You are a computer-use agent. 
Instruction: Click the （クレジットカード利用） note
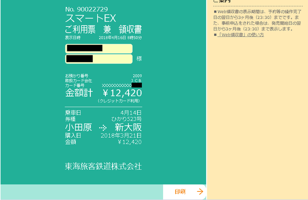[x=119, y=101]
